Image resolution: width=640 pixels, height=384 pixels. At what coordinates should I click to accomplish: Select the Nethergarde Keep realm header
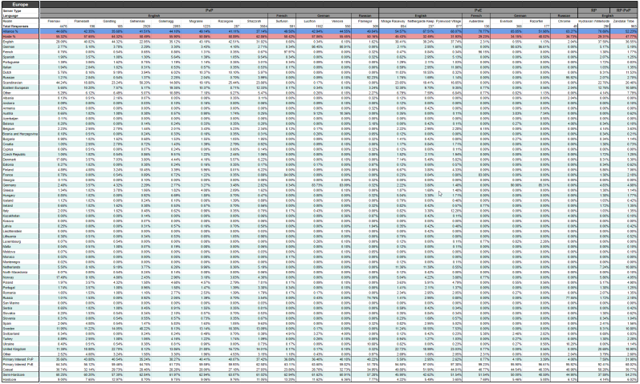coord(420,21)
